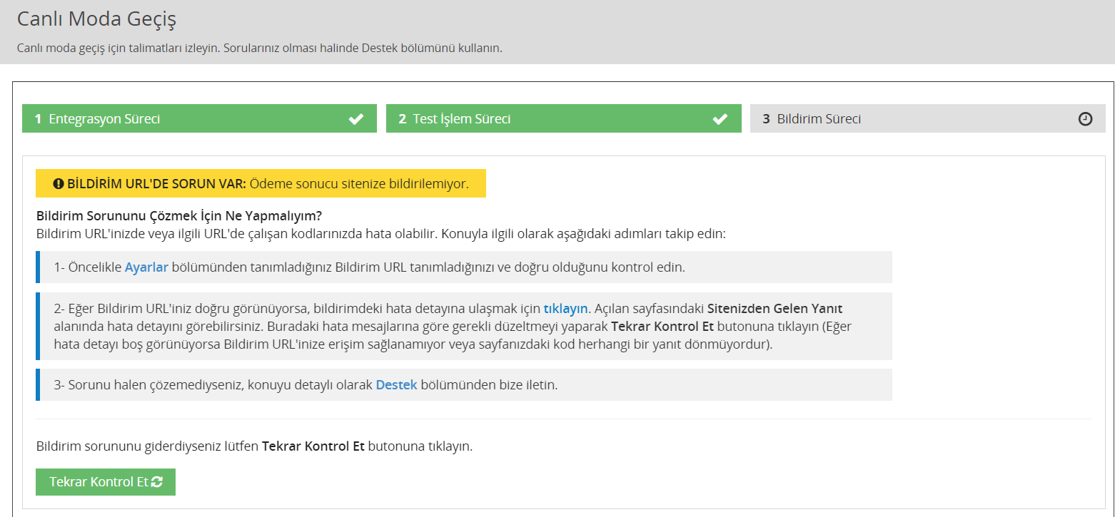Image resolution: width=1115 pixels, height=517 pixels.
Task: Click the text Ödeme sonucu sitenize bildirilemiyor
Action: tap(359, 184)
